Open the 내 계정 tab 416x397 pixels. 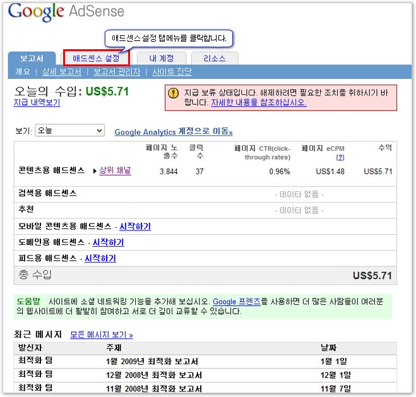click(x=162, y=58)
